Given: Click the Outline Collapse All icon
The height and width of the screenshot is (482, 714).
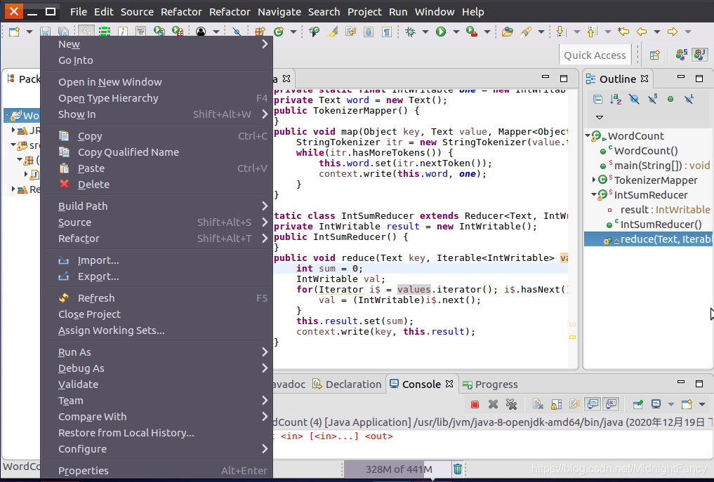Looking at the screenshot, I should (x=597, y=99).
